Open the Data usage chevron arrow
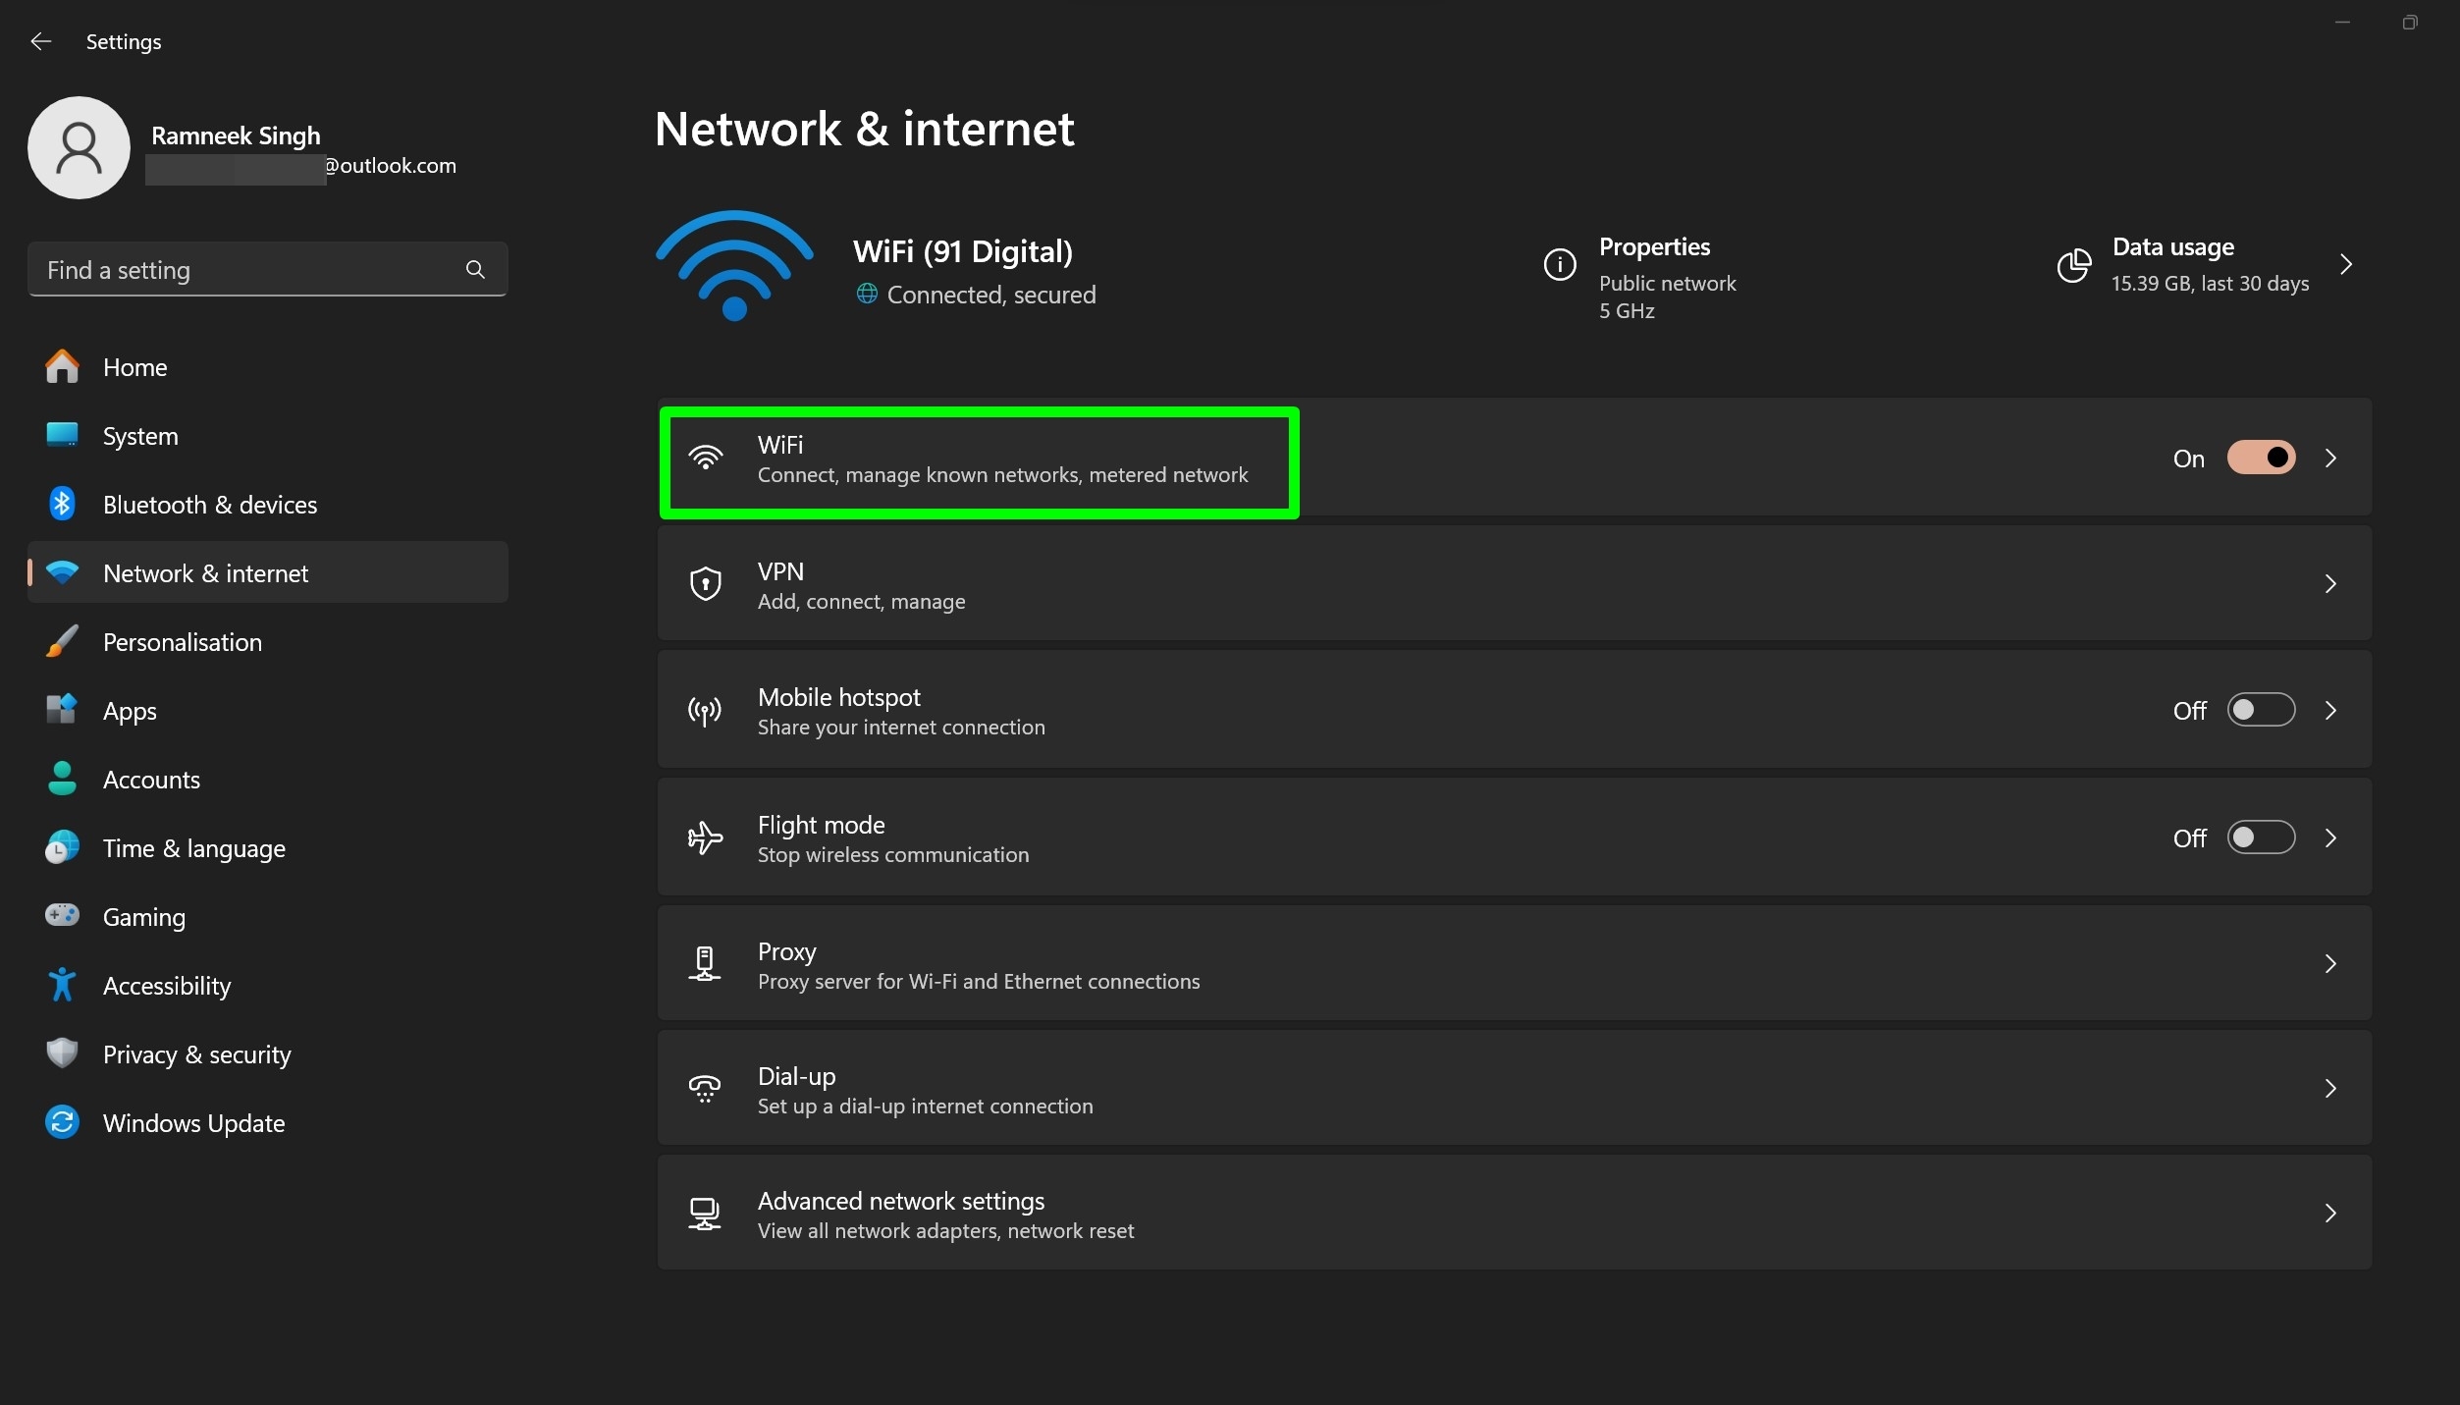Screen dimensions: 2460x1405 (x=2346, y=264)
